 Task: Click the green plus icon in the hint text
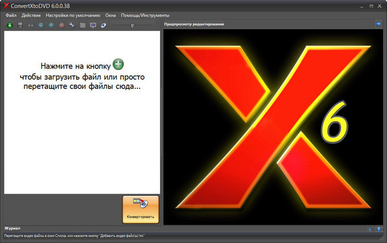pos(118,64)
